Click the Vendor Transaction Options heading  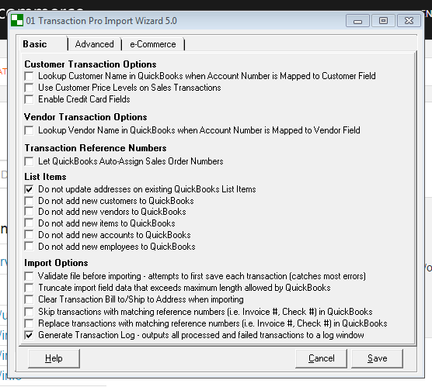click(85, 117)
